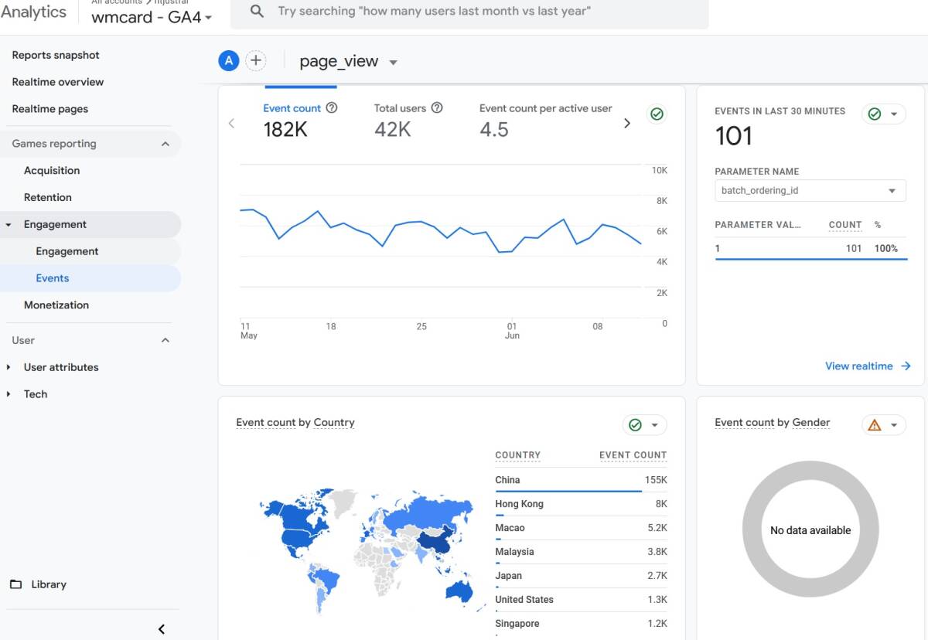Add a comparison with plus icon
Viewport: 928px width, 640px height.
click(x=255, y=61)
